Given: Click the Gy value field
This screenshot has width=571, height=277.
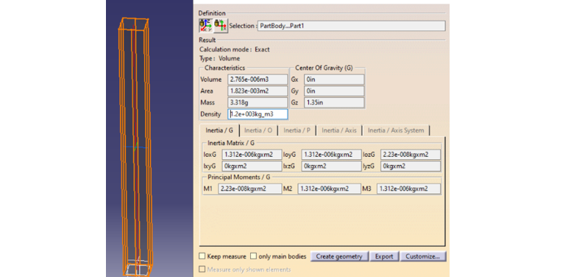Looking at the screenshot, I should 334,91.
